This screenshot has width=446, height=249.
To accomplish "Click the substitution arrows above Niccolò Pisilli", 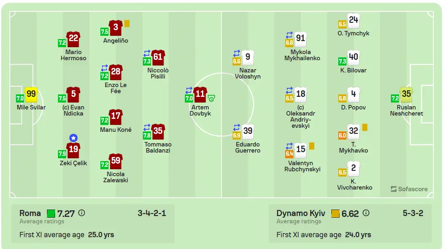I will 147,53.
